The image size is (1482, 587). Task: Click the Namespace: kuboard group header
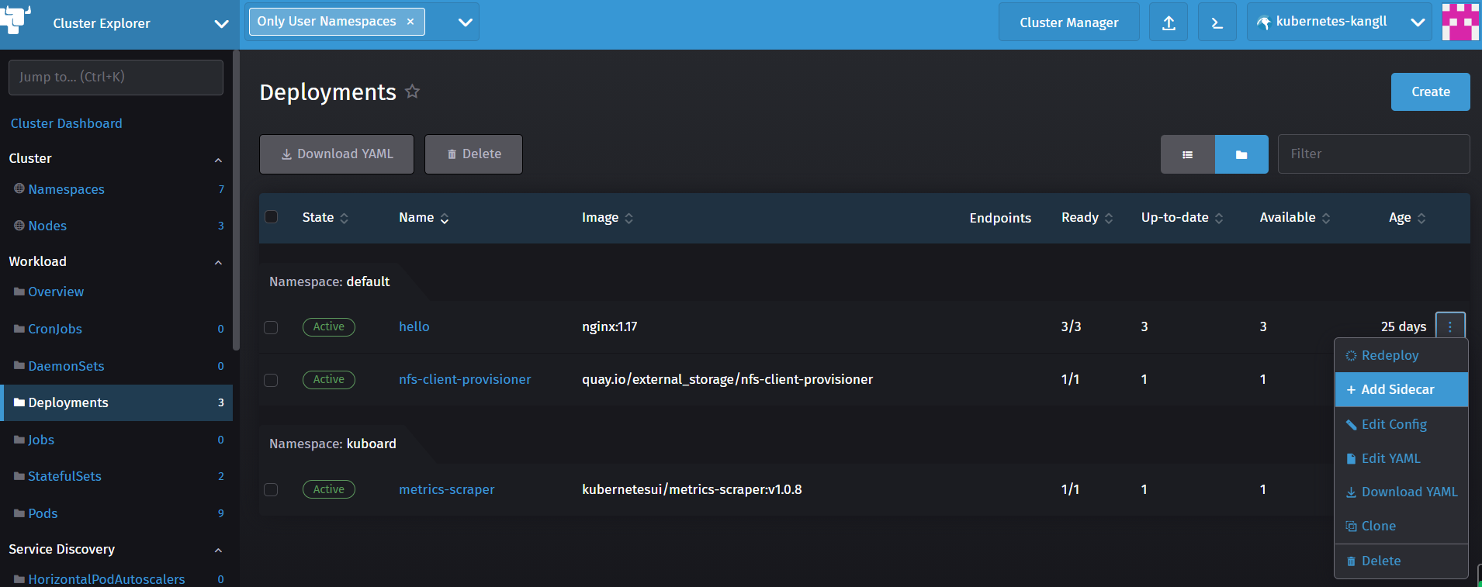pyautogui.click(x=332, y=444)
